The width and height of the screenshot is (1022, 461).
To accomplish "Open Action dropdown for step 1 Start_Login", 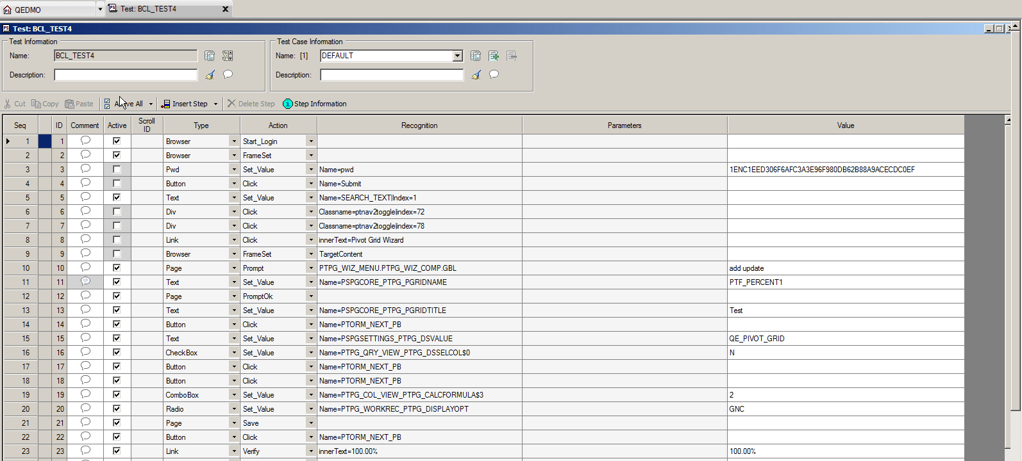I will point(311,141).
